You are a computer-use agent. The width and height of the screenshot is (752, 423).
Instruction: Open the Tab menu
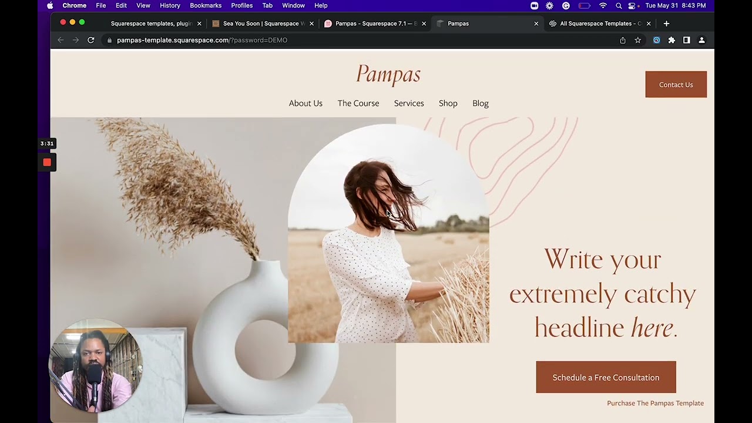click(267, 5)
